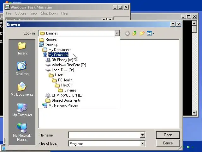202x152 pixels.
Task: Click the Windows OneCore (C:) drive icon
Action: 48,65
